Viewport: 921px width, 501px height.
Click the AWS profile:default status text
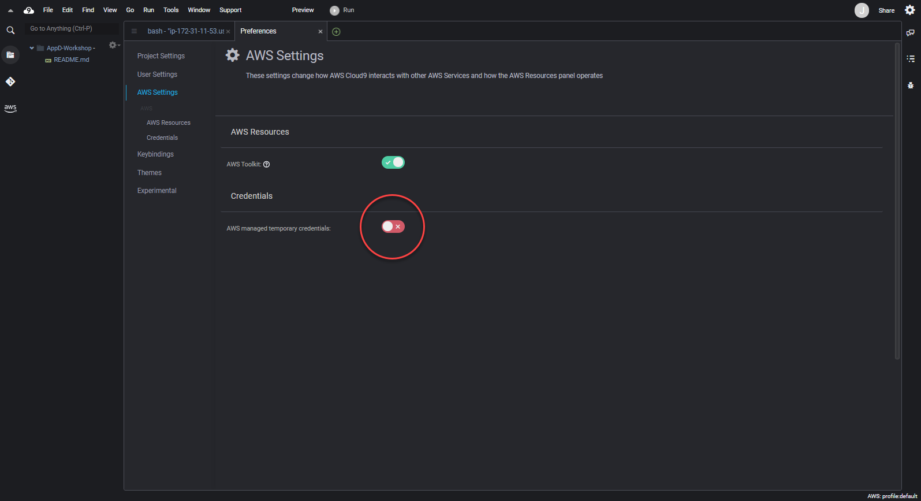click(892, 496)
